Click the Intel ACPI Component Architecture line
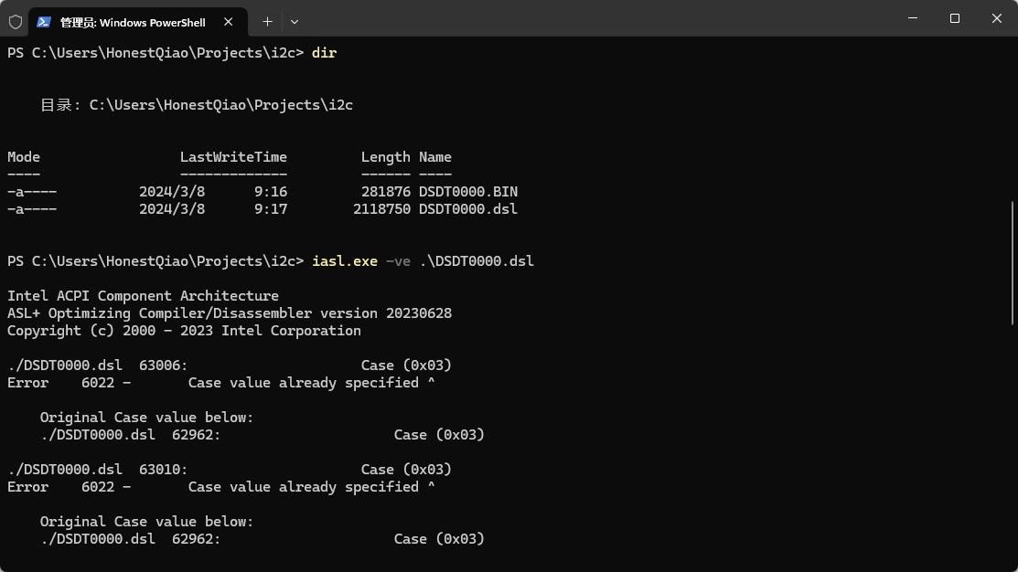 (x=143, y=296)
